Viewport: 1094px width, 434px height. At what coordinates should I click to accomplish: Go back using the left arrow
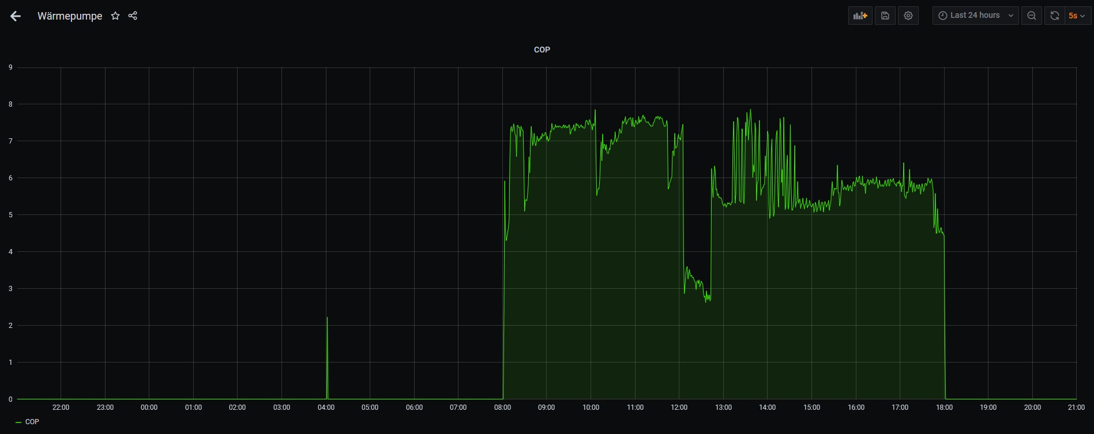tap(16, 16)
